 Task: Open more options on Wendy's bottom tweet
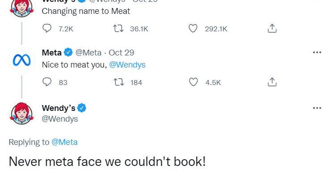point(317,108)
